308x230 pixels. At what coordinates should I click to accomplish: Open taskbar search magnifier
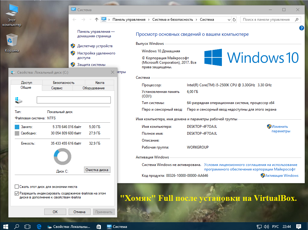click(x=17, y=226)
